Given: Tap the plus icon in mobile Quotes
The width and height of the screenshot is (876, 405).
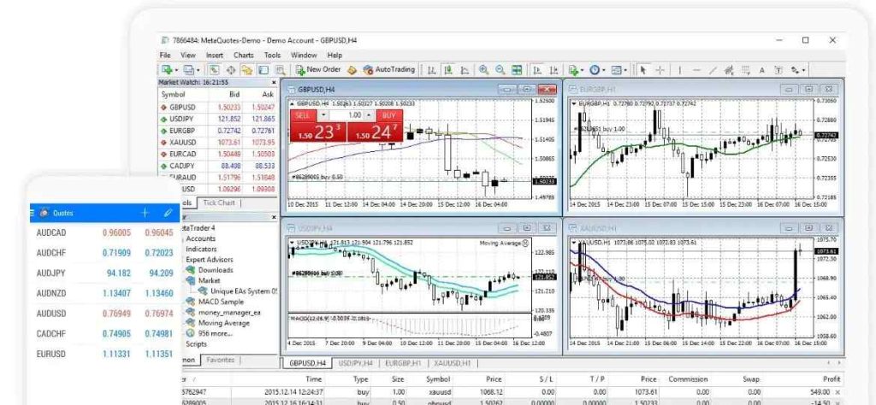Looking at the screenshot, I should pos(145,213).
